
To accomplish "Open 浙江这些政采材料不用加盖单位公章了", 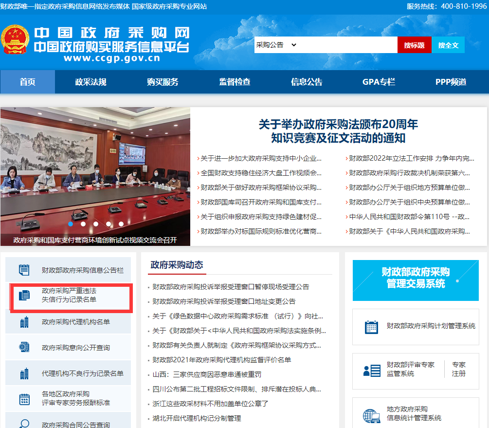I will click(x=210, y=404).
